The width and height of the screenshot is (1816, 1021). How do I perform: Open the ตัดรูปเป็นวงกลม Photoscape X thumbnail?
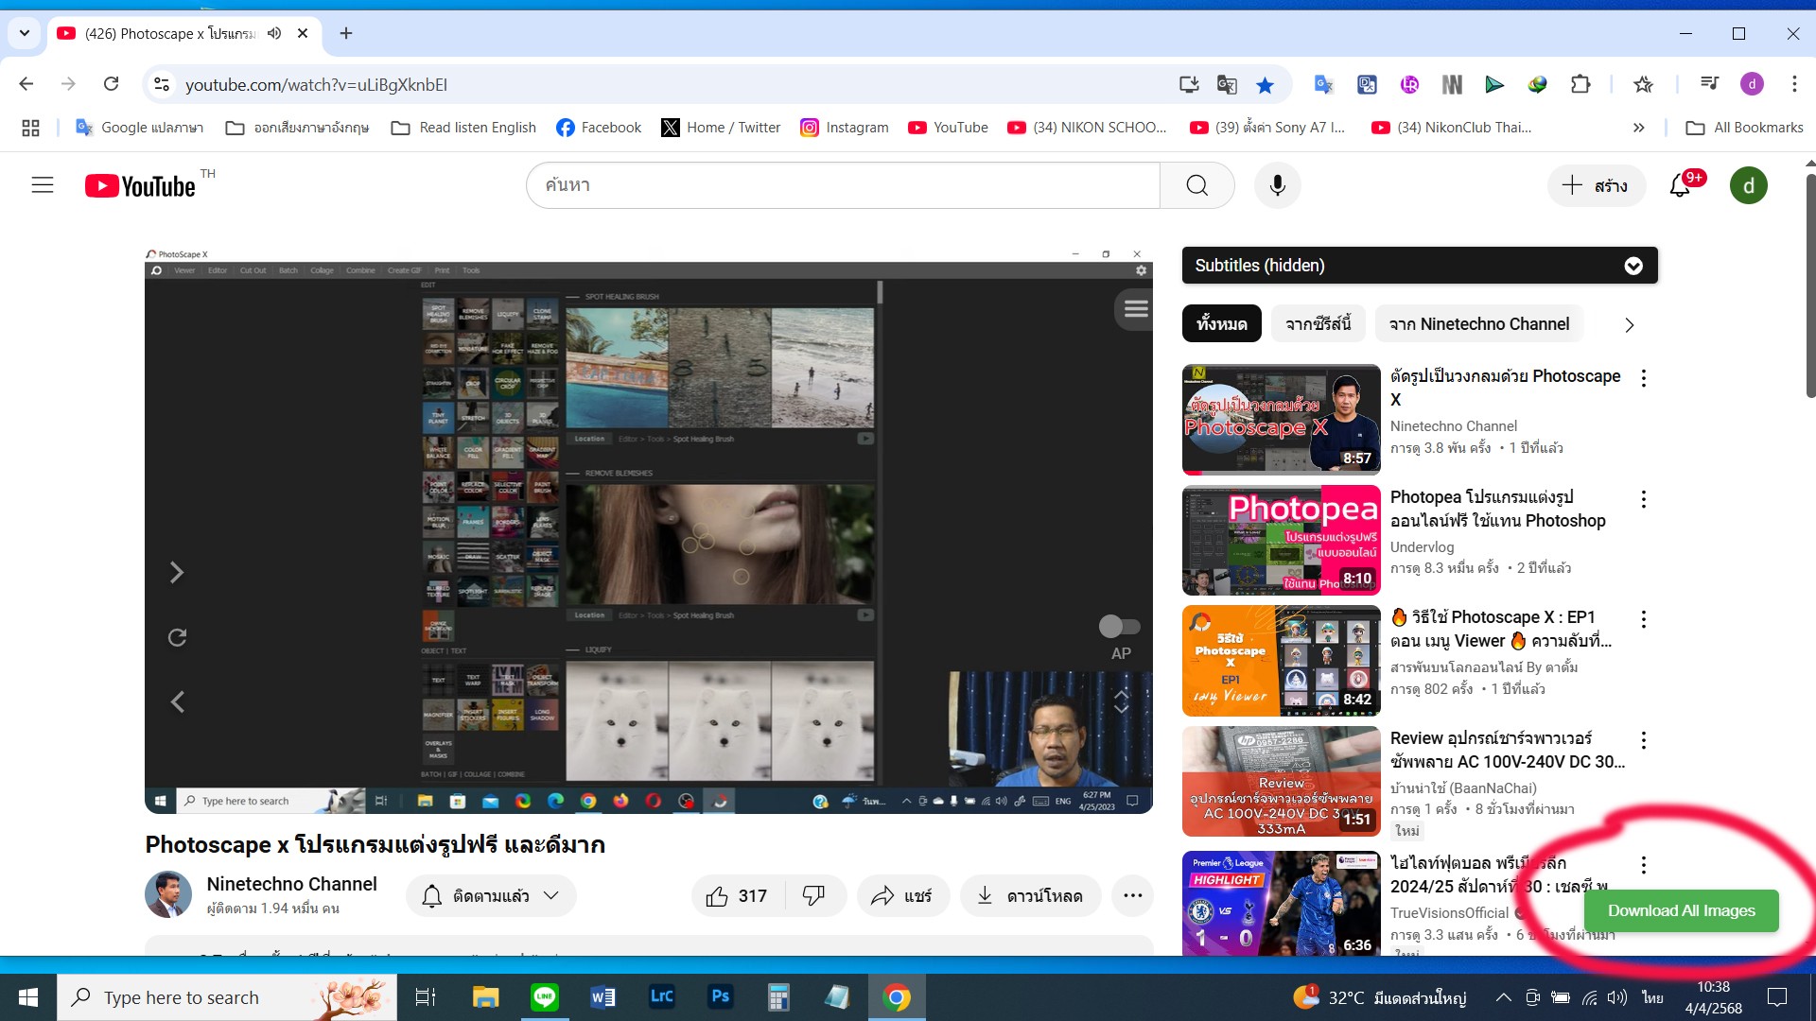tap(1281, 419)
